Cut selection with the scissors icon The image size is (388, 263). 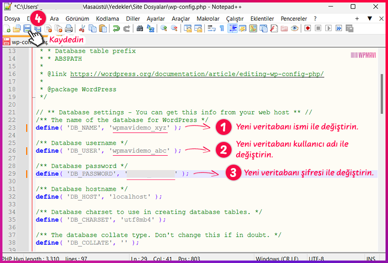82,29
